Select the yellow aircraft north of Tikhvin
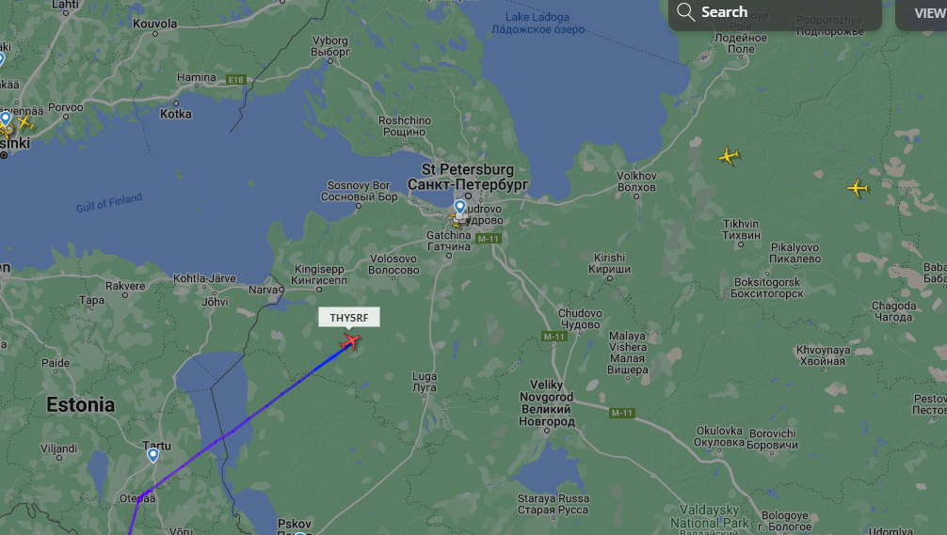 click(729, 156)
